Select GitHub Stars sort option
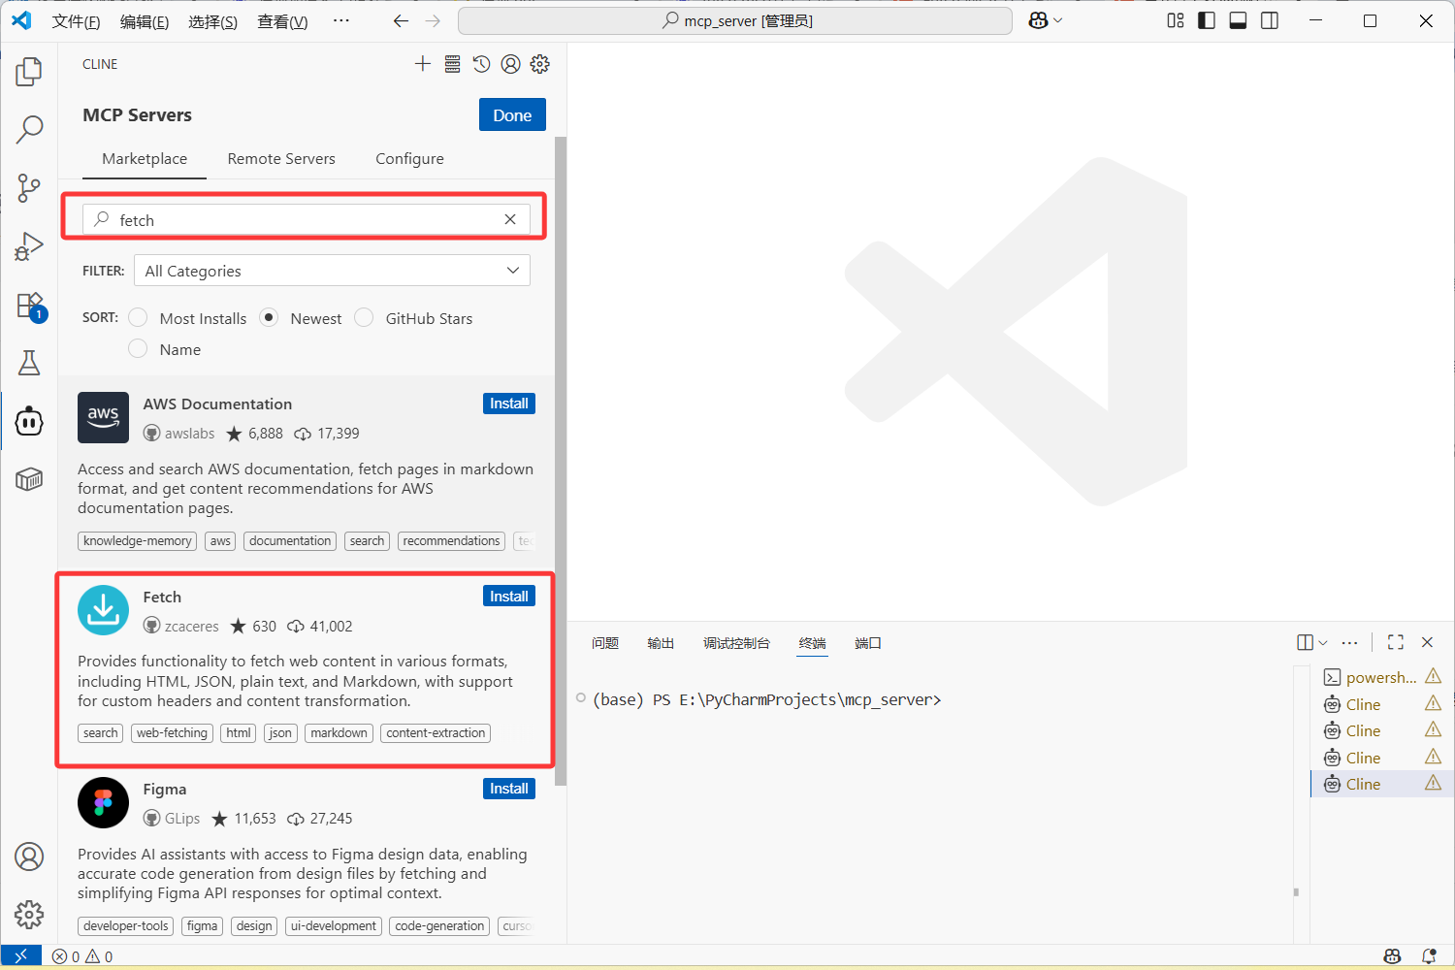The height and width of the screenshot is (970, 1455). click(x=365, y=317)
